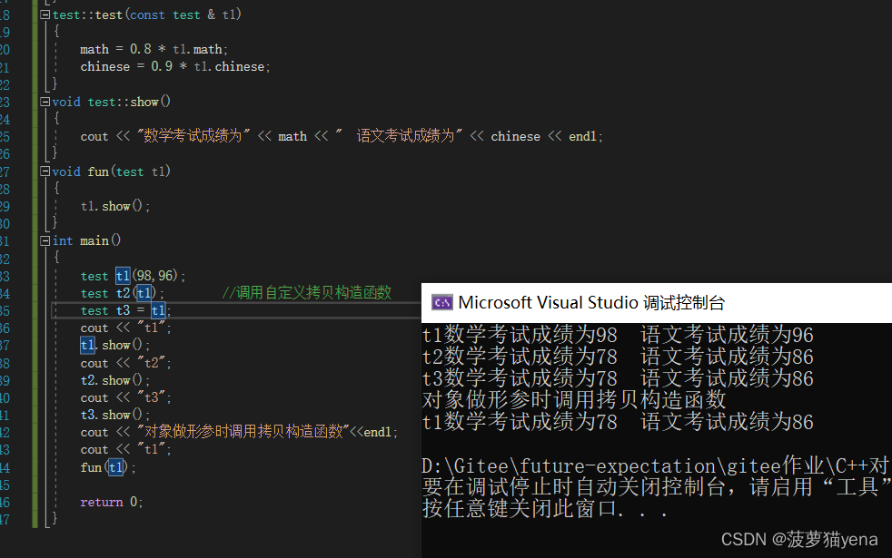
Task: Click the highlighted t1 in 't1.show();' in main
Action: click(x=87, y=345)
